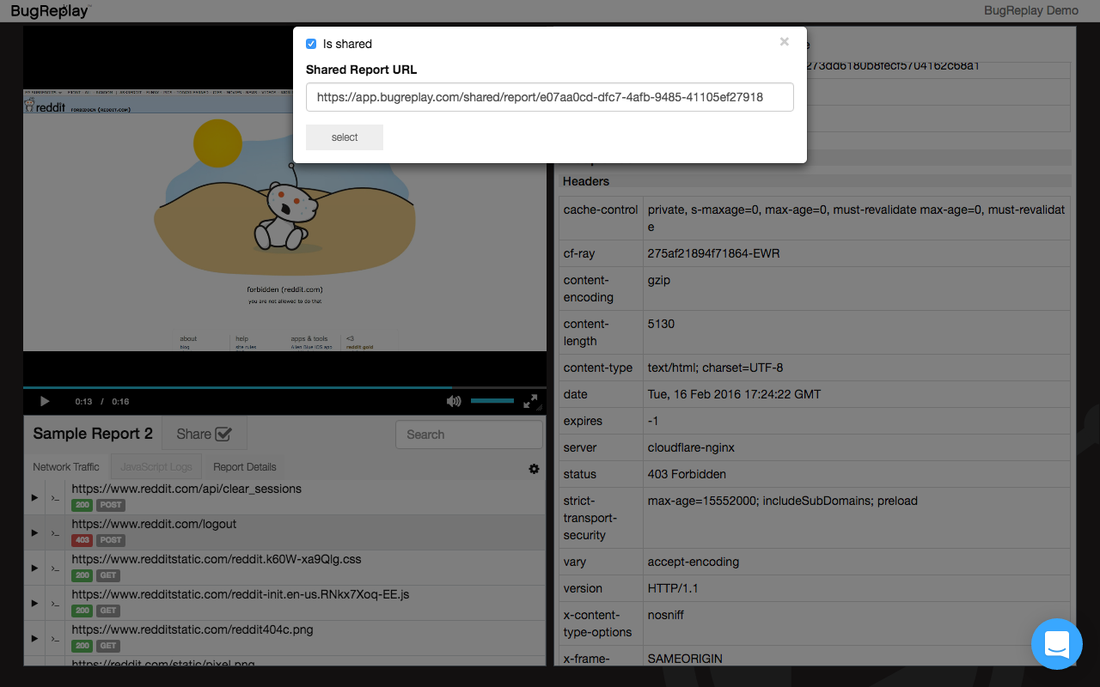Switch to the Network Traffic tab

pos(66,467)
